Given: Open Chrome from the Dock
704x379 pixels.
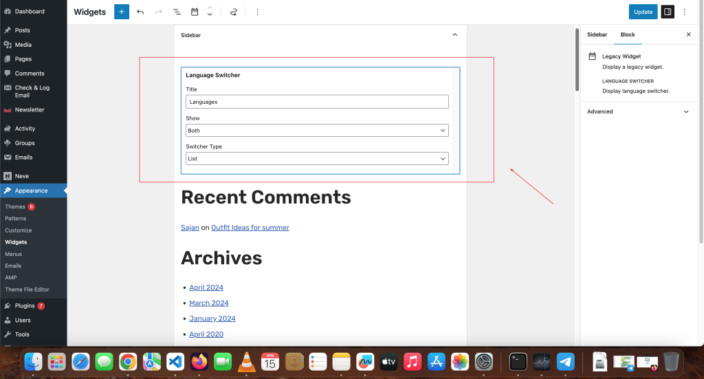Looking at the screenshot, I should [128, 362].
